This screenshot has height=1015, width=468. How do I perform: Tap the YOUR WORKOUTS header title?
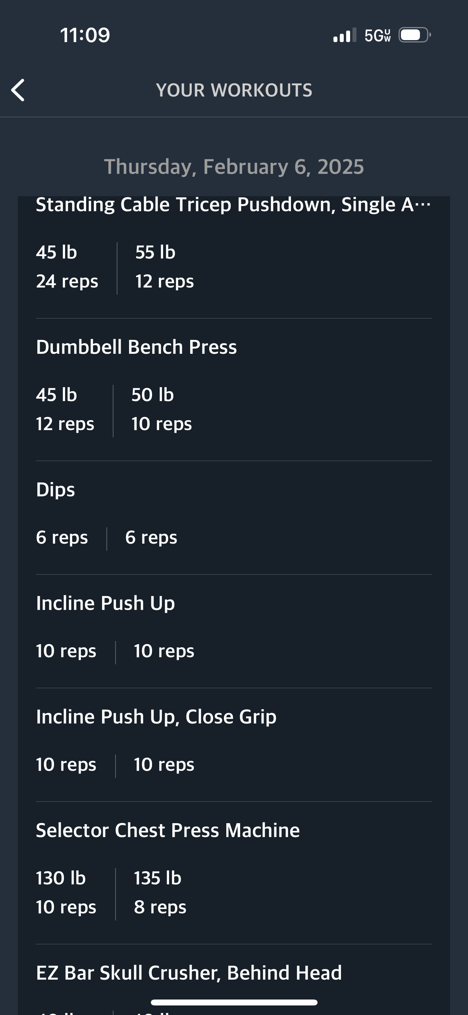pyautogui.click(x=234, y=90)
